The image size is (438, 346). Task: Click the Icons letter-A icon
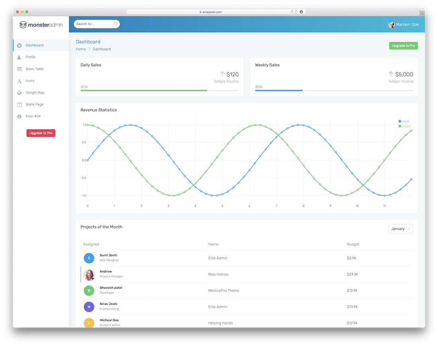(x=19, y=81)
